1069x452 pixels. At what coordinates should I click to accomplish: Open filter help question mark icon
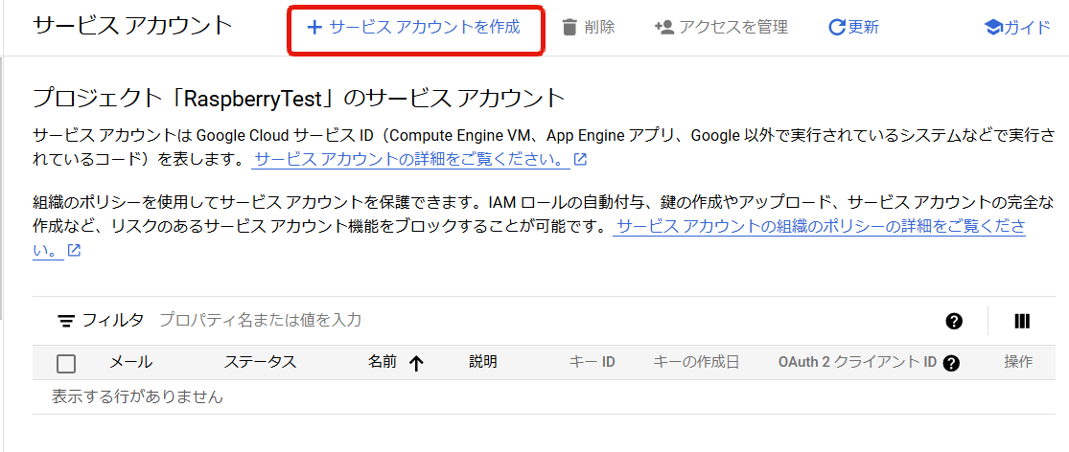click(x=954, y=322)
